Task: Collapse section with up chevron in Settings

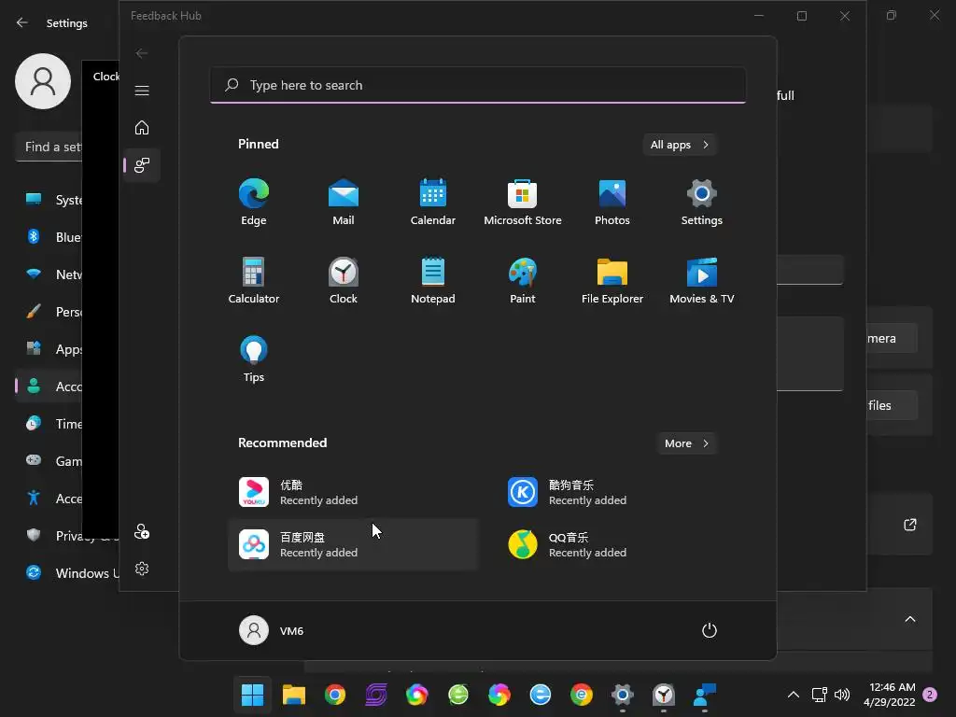Action: point(910,620)
